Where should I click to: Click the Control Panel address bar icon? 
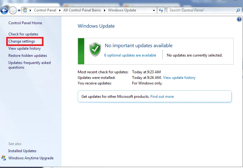25,10
